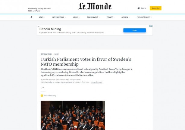Go to the home page icon

[31, 17]
